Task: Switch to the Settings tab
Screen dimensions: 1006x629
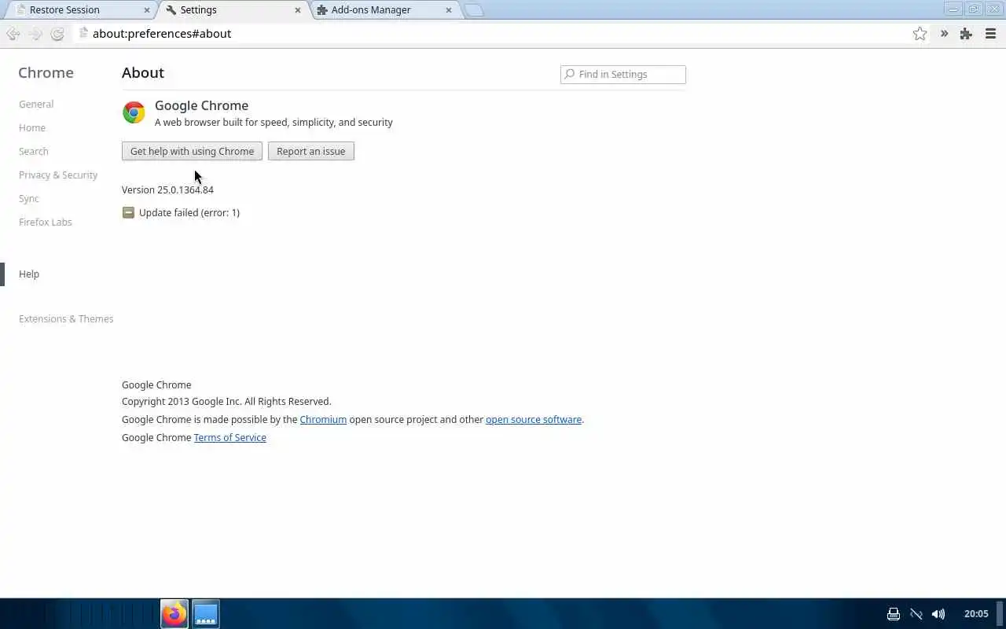Action: pyautogui.click(x=233, y=10)
